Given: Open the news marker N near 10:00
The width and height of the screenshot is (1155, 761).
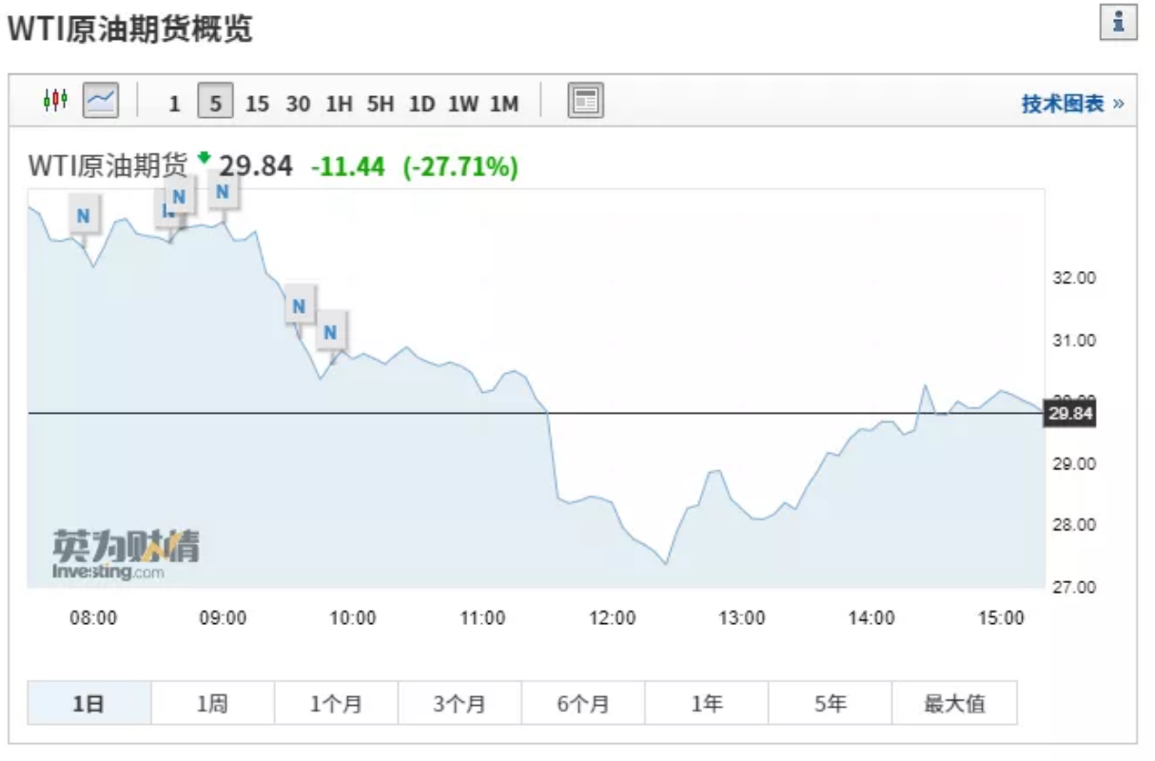Looking at the screenshot, I should 330,332.
